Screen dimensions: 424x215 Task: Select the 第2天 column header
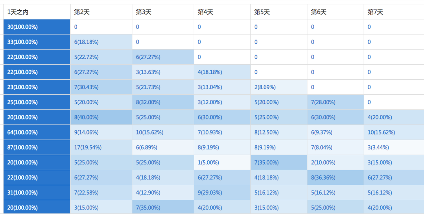[82, 12]
